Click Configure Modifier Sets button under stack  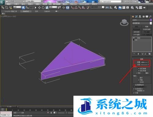pyautogui.click(x=150, y=54)
